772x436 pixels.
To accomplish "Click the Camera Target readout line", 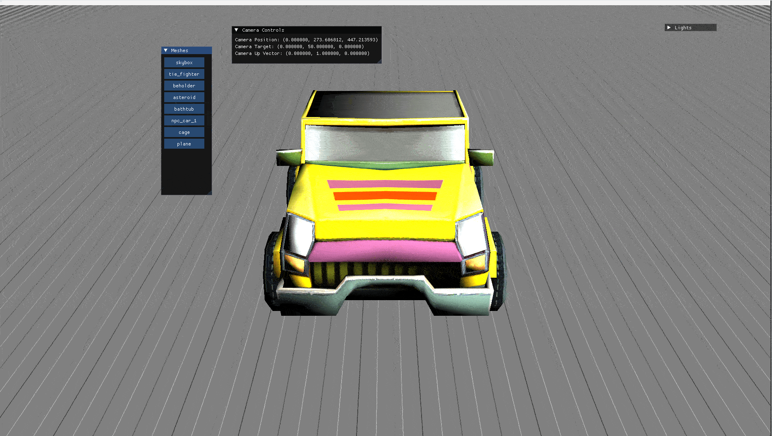I will coord(299,46).
